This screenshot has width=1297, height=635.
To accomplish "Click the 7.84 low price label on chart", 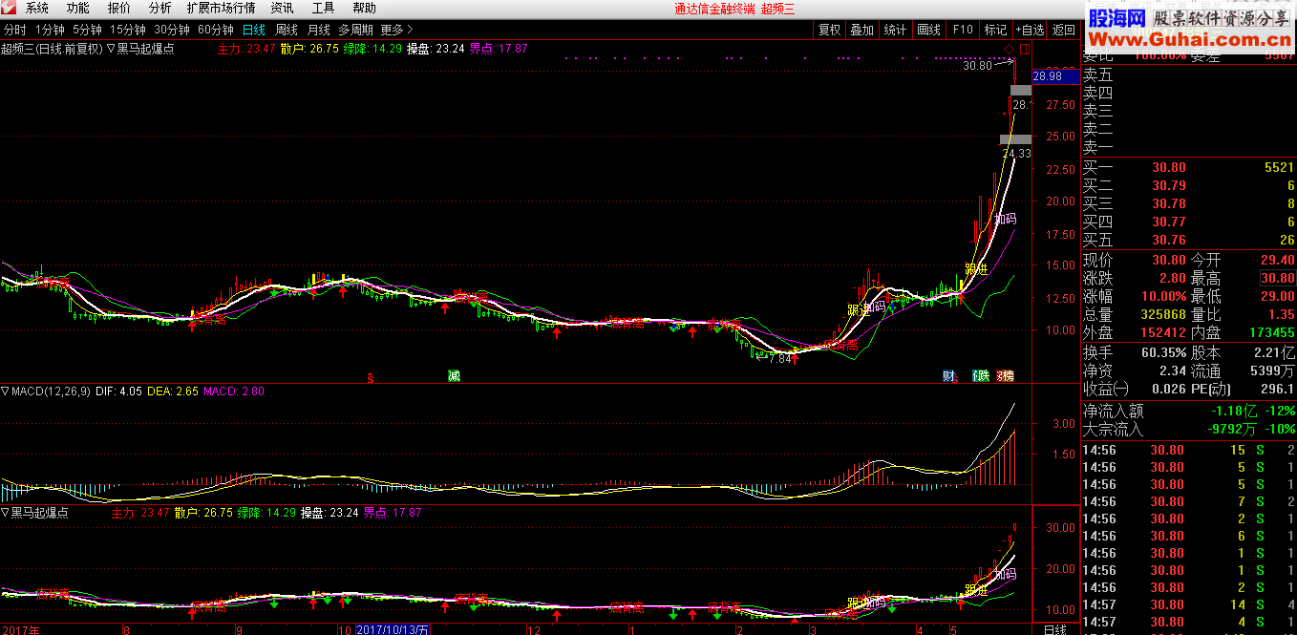I will coord(779,359).
